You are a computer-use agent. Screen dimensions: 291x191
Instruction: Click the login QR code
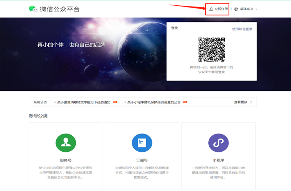point(212,50)
